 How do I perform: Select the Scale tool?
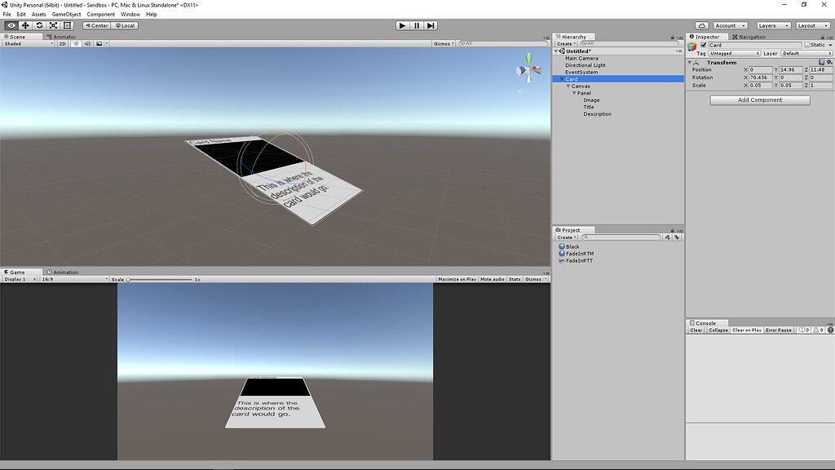pos(52,25)
